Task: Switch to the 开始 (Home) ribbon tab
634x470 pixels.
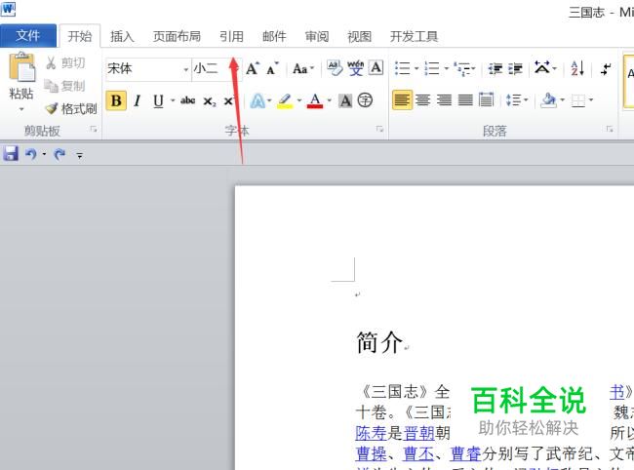Action: click(80, 36)
